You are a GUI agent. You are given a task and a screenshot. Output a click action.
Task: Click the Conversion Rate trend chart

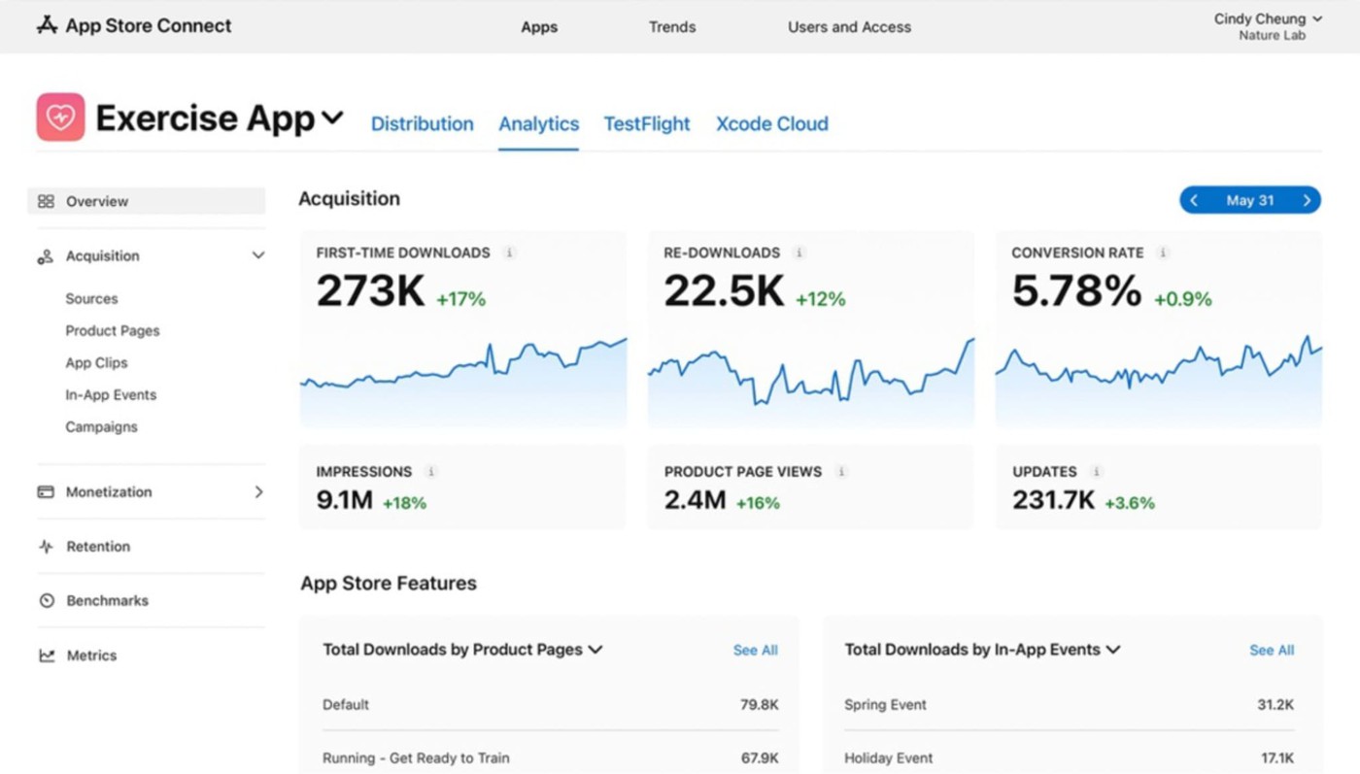point(1159,381)
